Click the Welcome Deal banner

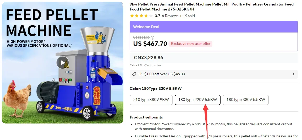coord(213,27)
